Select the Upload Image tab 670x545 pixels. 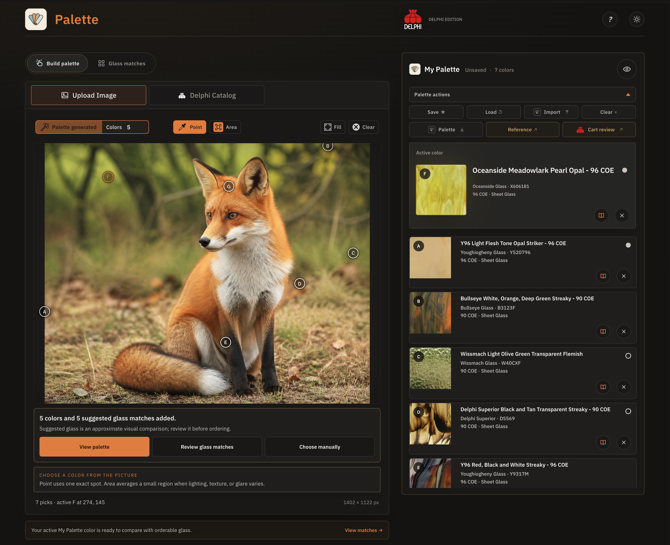point(88,95)
